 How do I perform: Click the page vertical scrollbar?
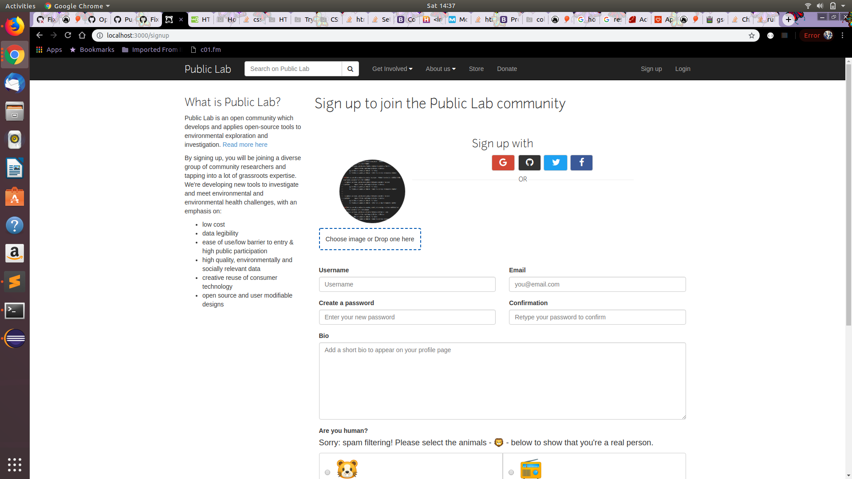tap(848, 195)
